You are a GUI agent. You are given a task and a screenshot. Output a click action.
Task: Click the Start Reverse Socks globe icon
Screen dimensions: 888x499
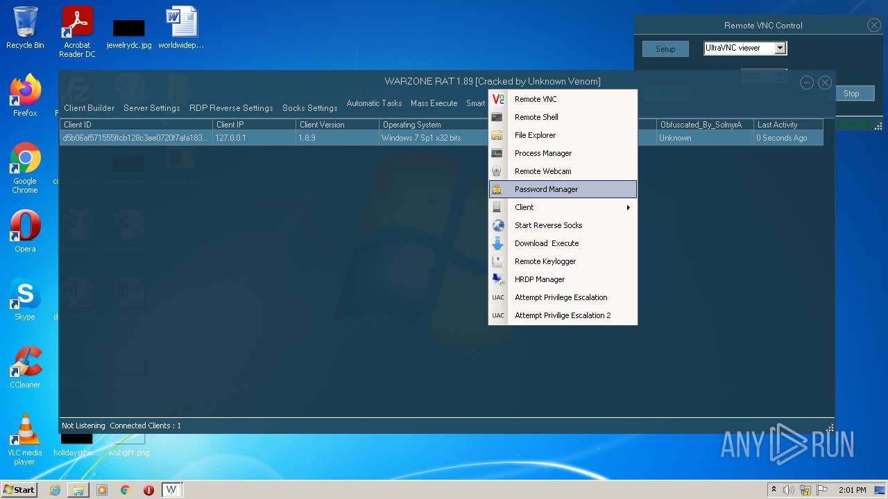(497, 225)
